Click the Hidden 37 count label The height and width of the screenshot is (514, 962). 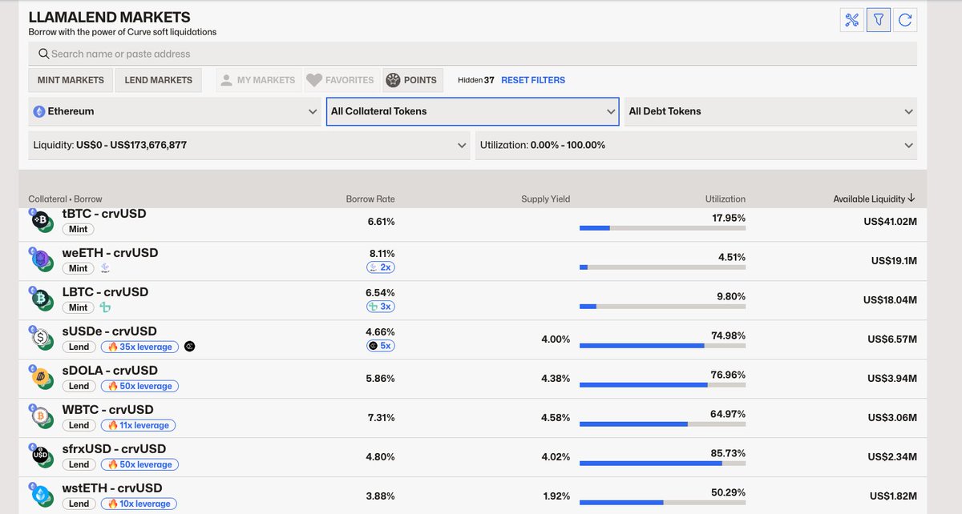click(x=475, y=80)
